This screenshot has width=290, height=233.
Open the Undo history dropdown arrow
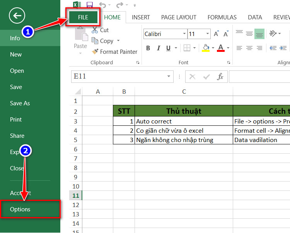(x=109, y=5)
